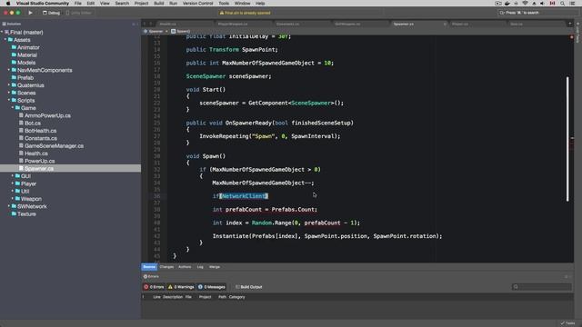Switch to the Source view tab
582x327 pixels.
pyautogui.click(x=149, y=267)
